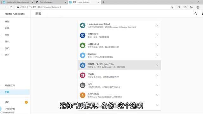Open 概览 in the sidebar

pos(7,22)
